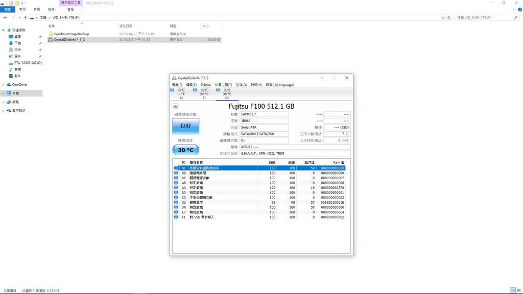Open 佈景主題(T) theme menu in CrystalDiskInfo
523x294 pixels.
pos(224,85)
